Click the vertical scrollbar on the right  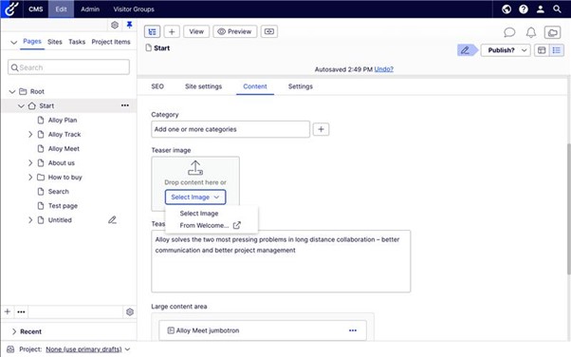(x=568, y=209)
